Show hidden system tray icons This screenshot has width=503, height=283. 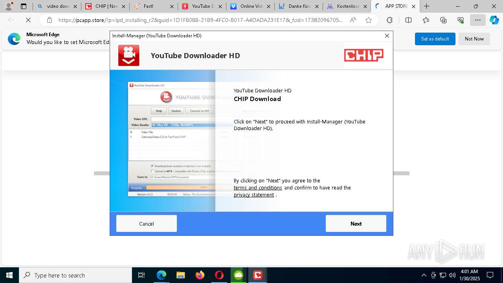pos(424,275)
